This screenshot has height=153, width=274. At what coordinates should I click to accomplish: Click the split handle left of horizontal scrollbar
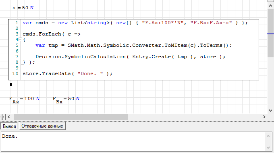coord(3,117)
